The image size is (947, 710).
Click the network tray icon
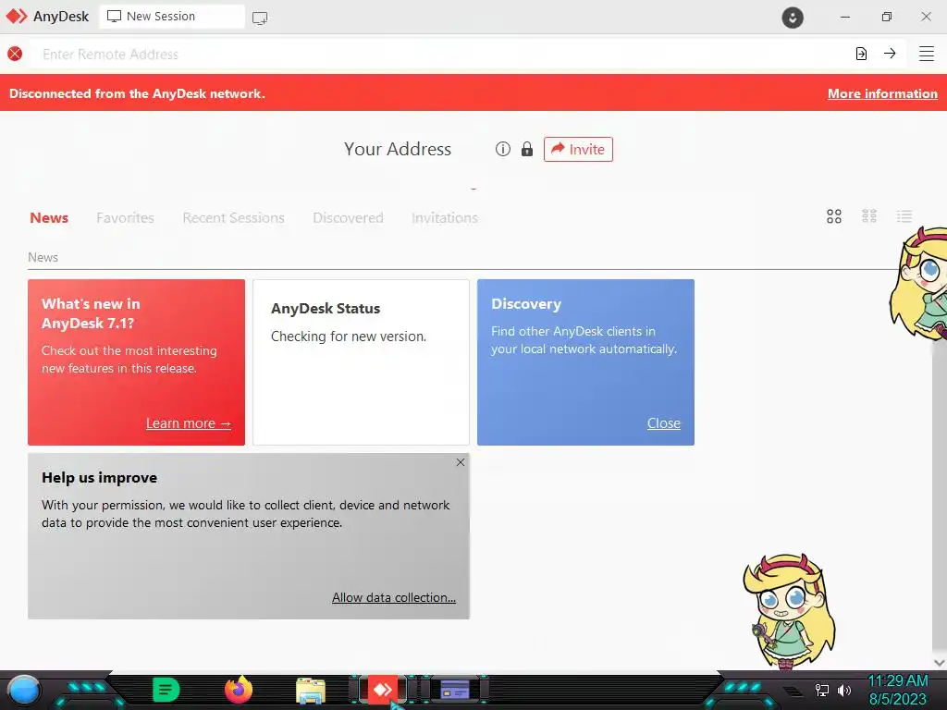point(821,690)
